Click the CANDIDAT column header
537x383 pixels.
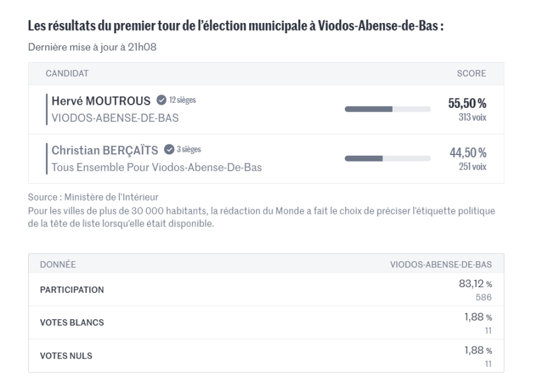(66, 73)
